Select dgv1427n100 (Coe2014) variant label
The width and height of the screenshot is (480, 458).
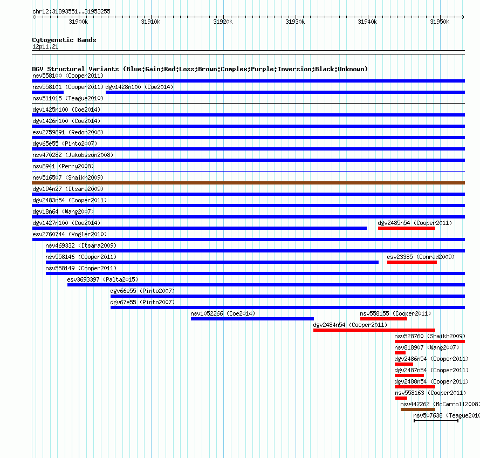[66, 223]
